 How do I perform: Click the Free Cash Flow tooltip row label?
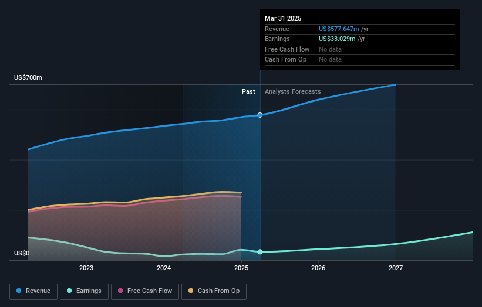coord(287,49)
